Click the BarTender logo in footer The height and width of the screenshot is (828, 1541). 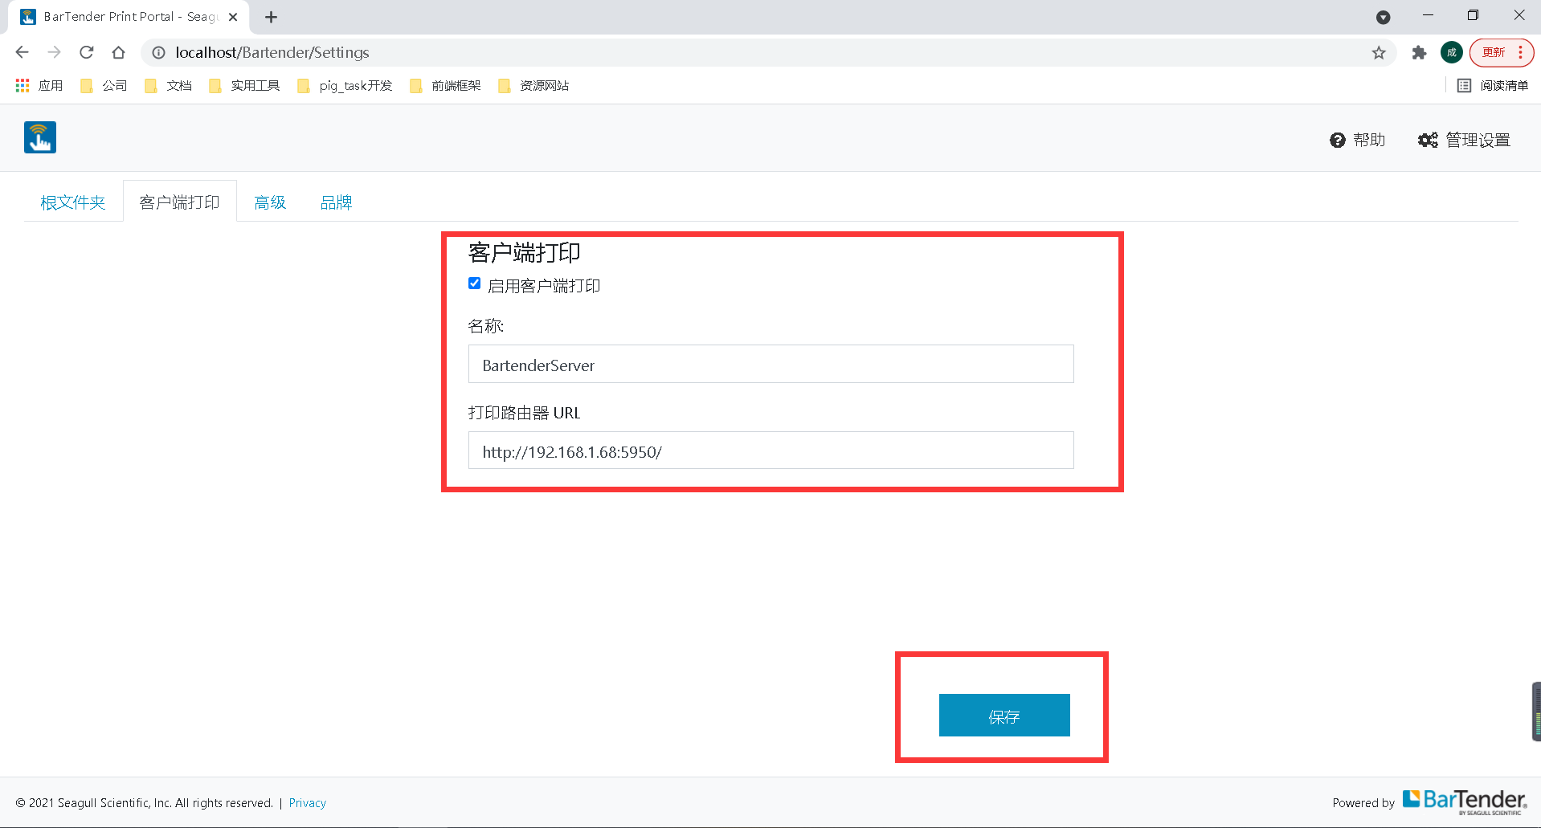pyautogui.click(x=1465, y=801)
